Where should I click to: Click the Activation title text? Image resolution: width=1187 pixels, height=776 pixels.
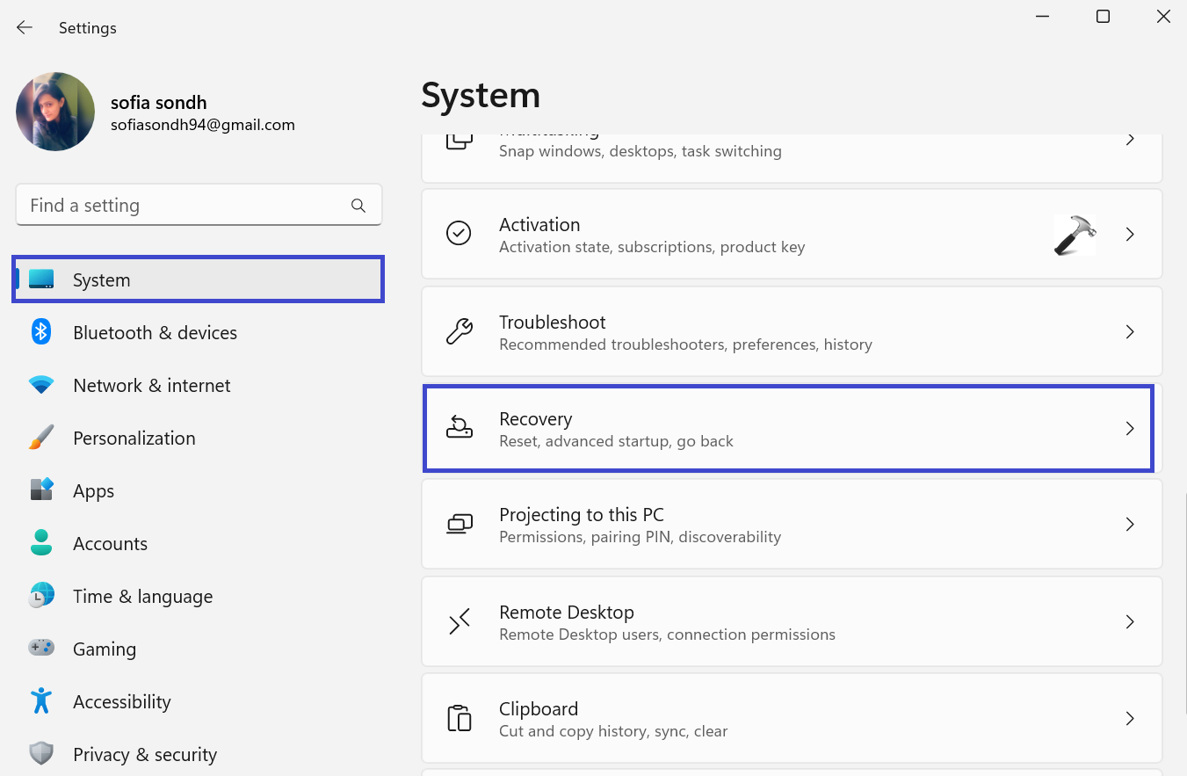pyautogui.click(x=539, y=224)
